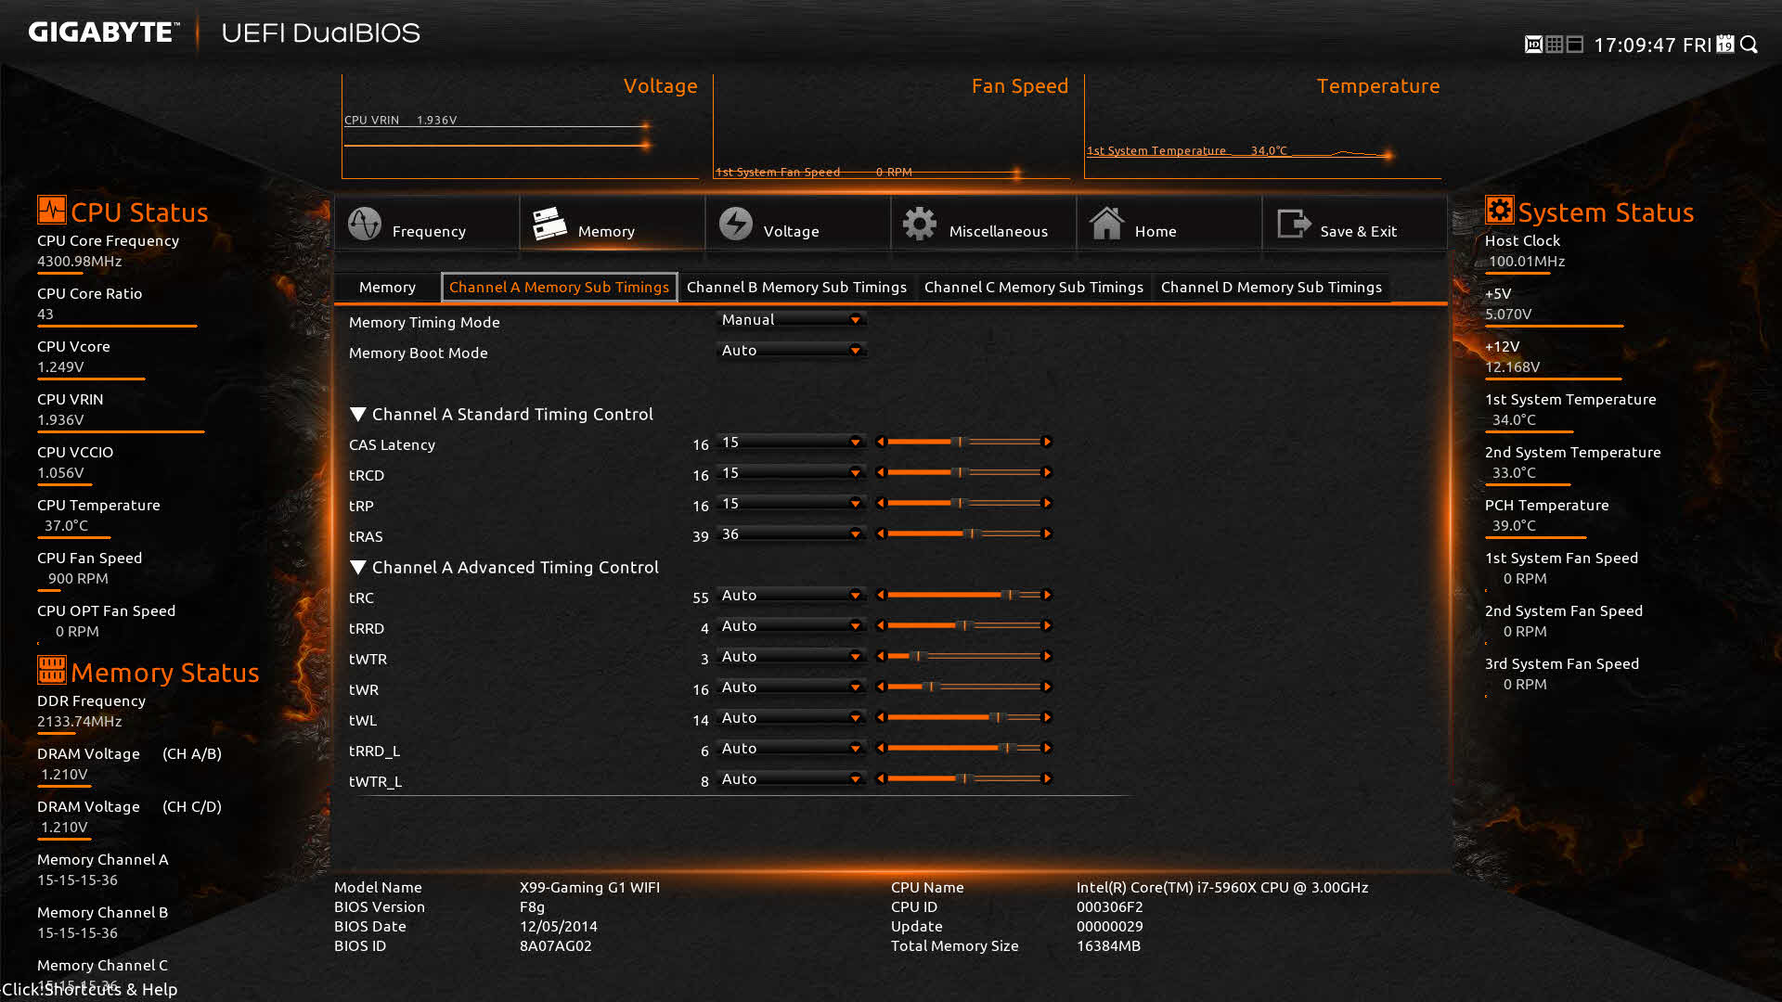1782x1002 pixels.
Task: Open the tWTR_L Auto dropdown
Action: point(792,778)
